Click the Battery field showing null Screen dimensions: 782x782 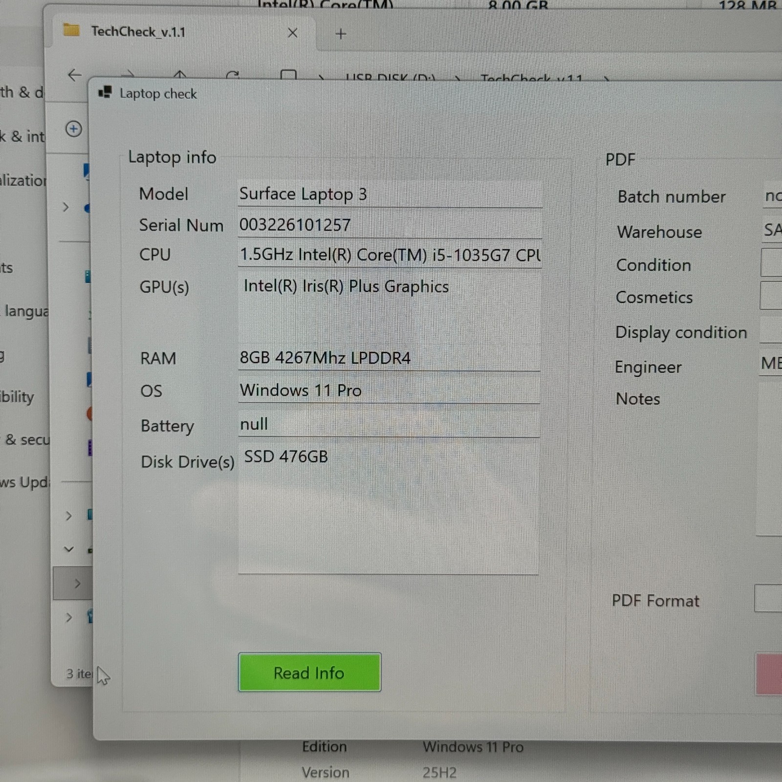point(389,424)
